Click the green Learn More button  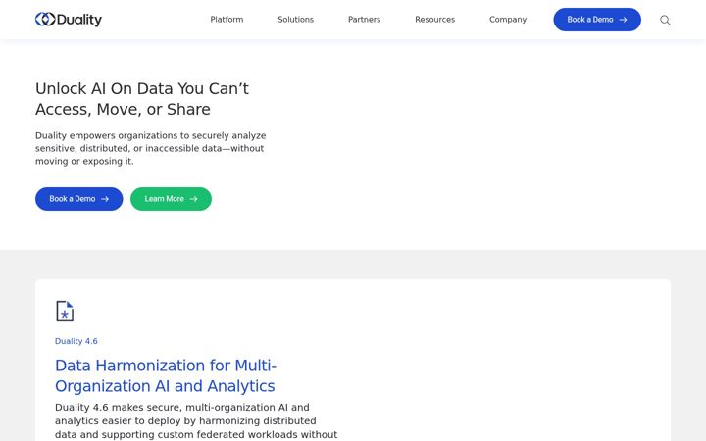pos(171,199)
